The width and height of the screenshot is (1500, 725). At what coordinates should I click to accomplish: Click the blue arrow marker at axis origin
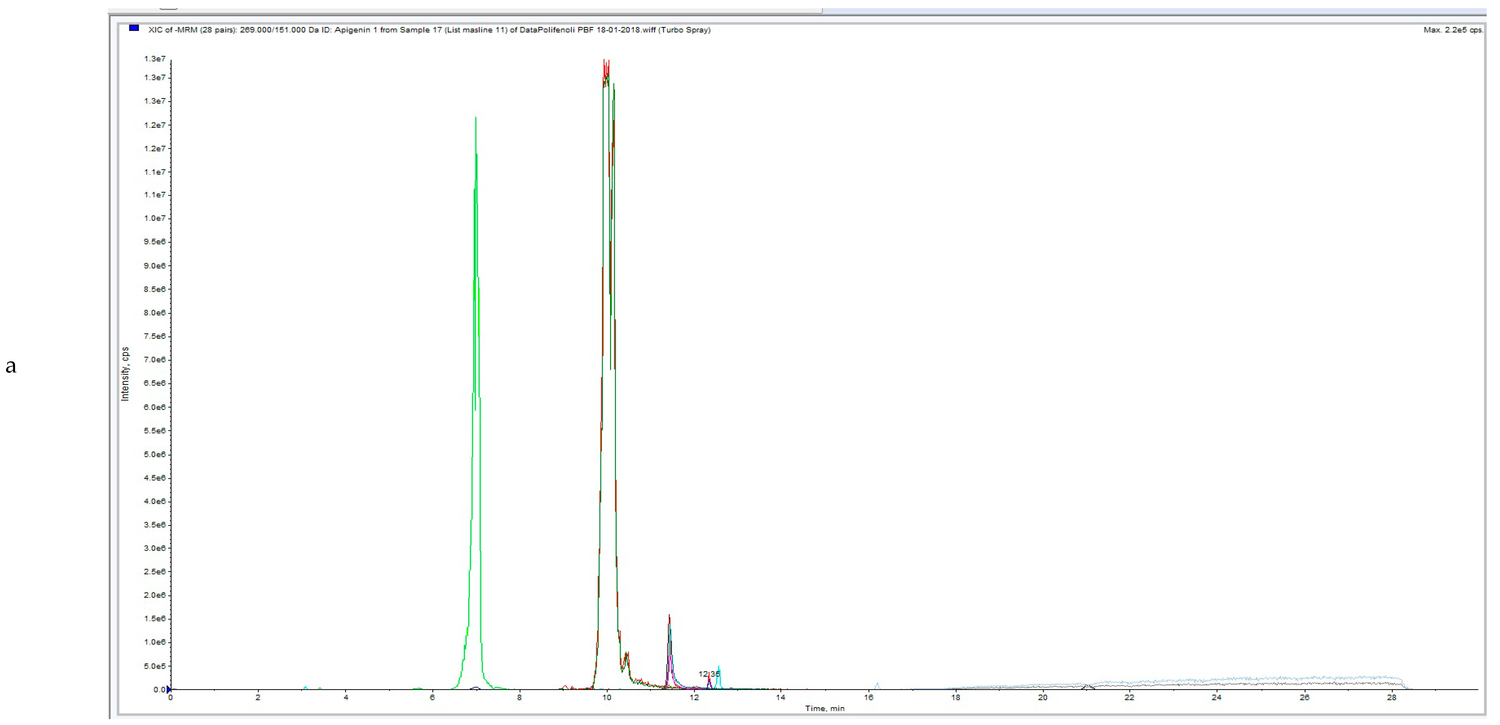(x=169, y=689)
